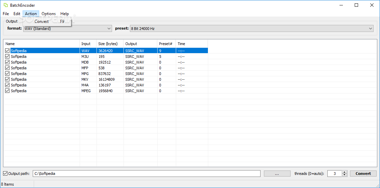Click the Preset# value 9 in WAV row
Screen dimensions: 380x188
166,51
